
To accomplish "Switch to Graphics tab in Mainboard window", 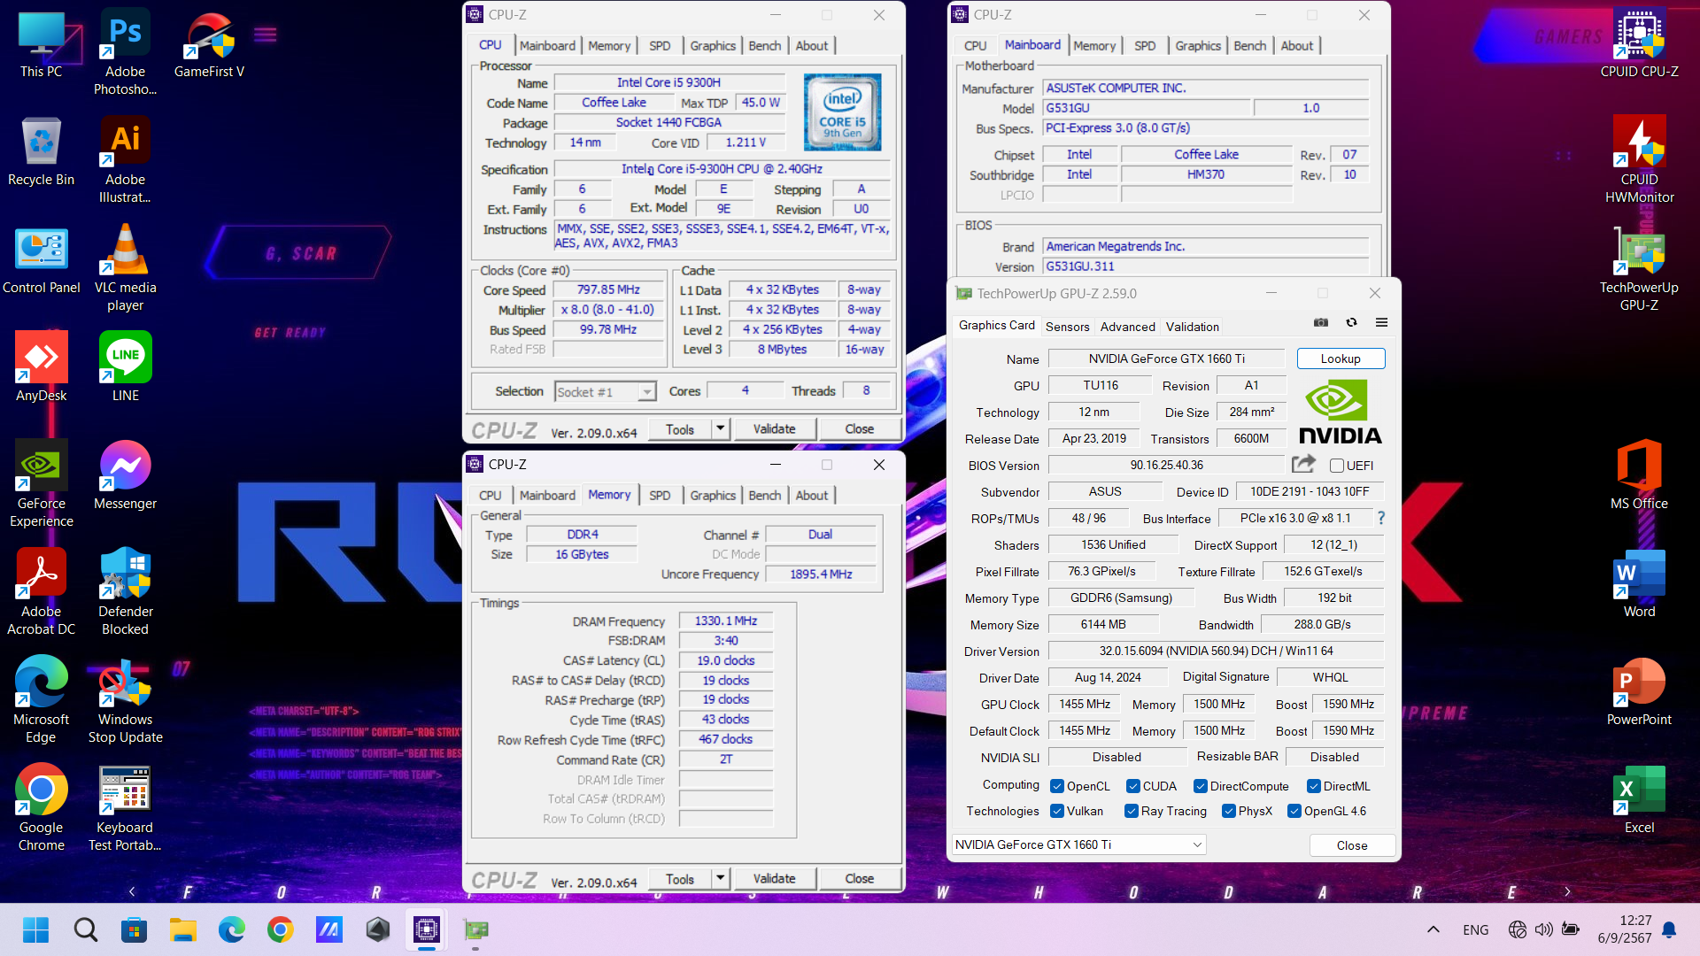I will [1198, 45].
